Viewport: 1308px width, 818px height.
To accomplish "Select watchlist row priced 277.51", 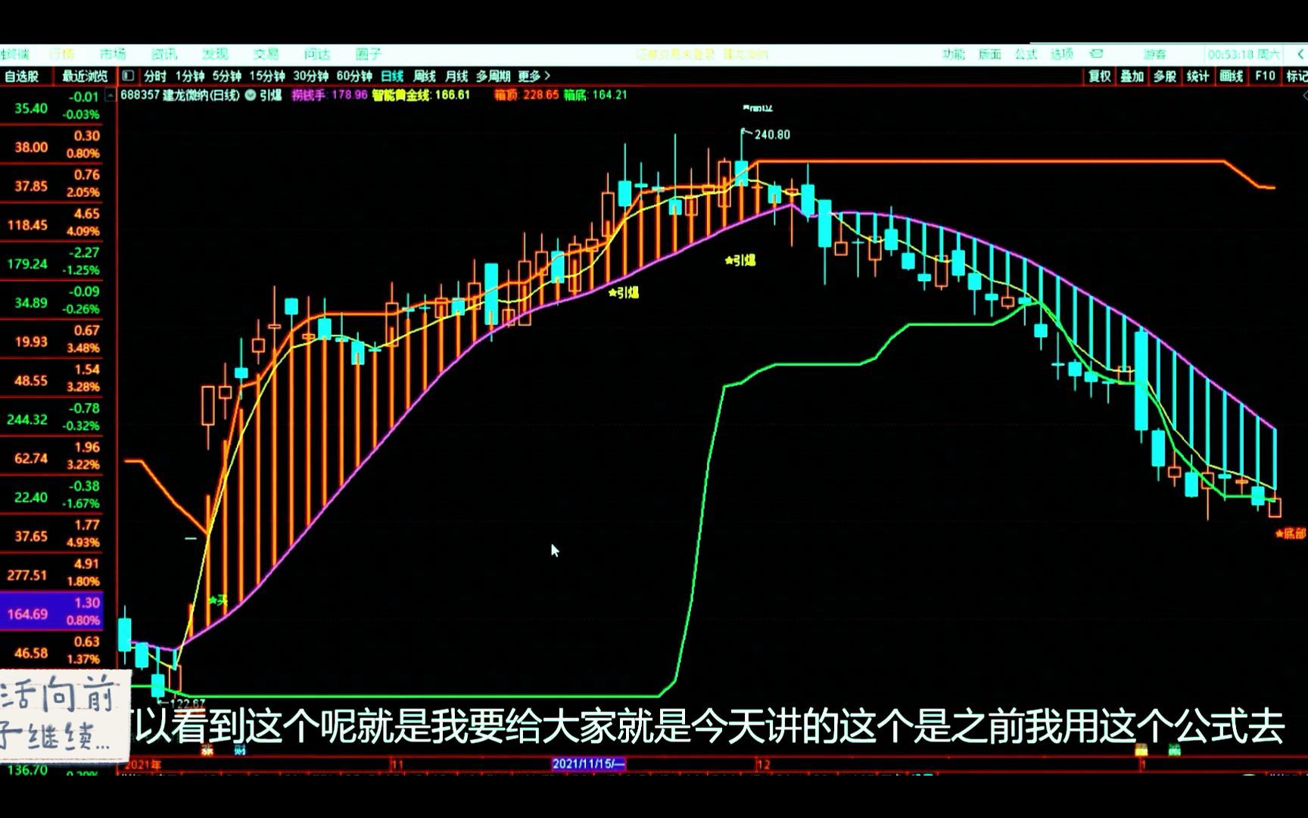I will coord(51,573).
